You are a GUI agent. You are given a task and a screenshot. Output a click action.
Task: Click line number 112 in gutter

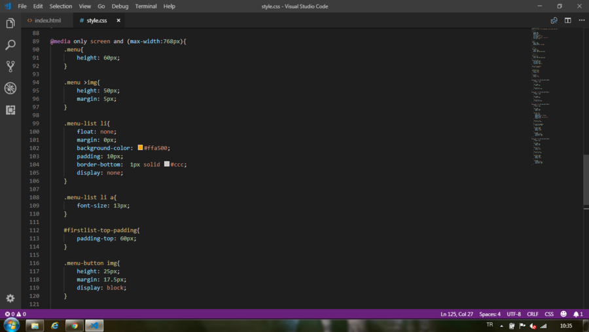[x=34, y=230]
